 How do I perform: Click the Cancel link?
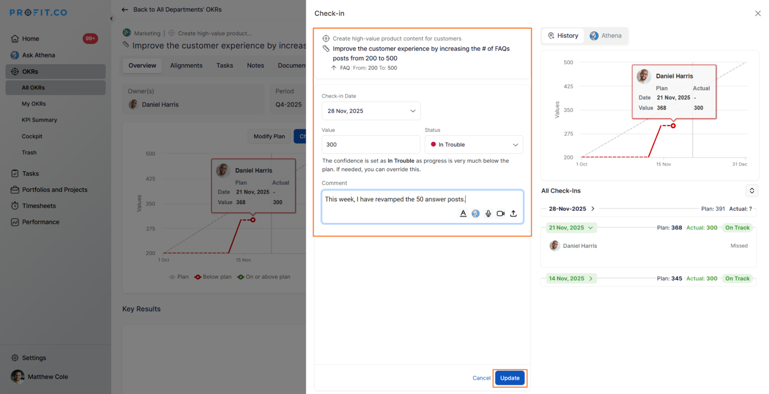[481, 378]
